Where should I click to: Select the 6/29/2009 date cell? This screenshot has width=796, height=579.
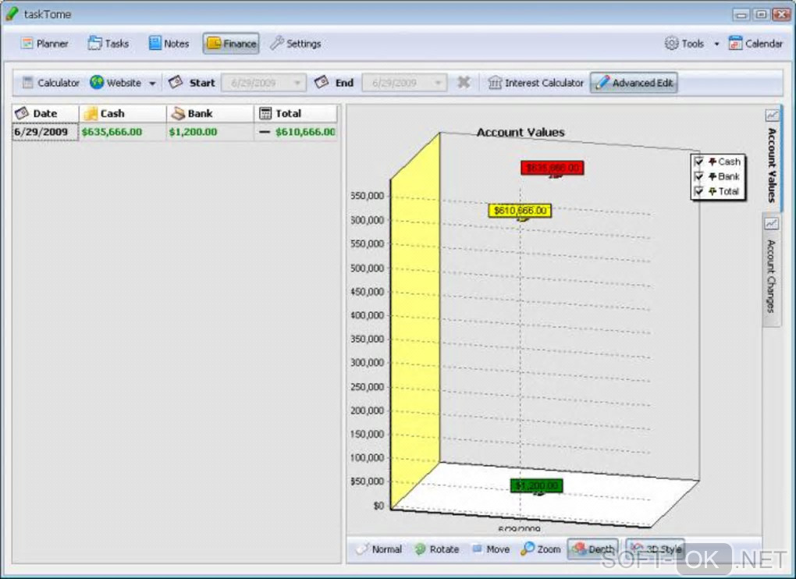[45, 132]
